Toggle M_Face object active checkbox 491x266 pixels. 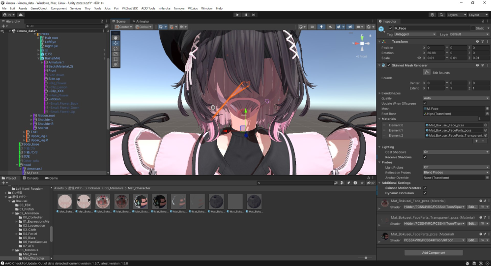[x=390, y=28]
